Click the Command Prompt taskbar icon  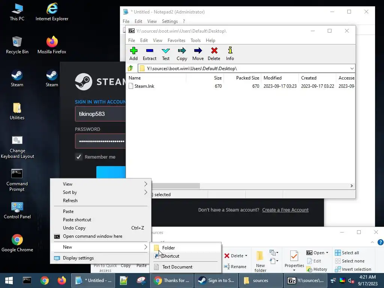coord(27,280)
